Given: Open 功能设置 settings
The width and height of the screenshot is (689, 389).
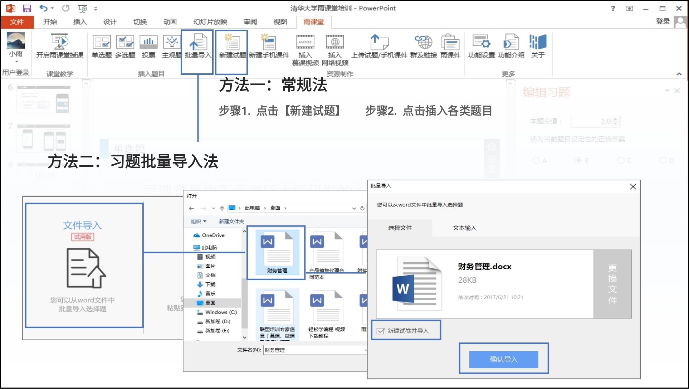Looking at the screenshot, I should click(482, 45).
